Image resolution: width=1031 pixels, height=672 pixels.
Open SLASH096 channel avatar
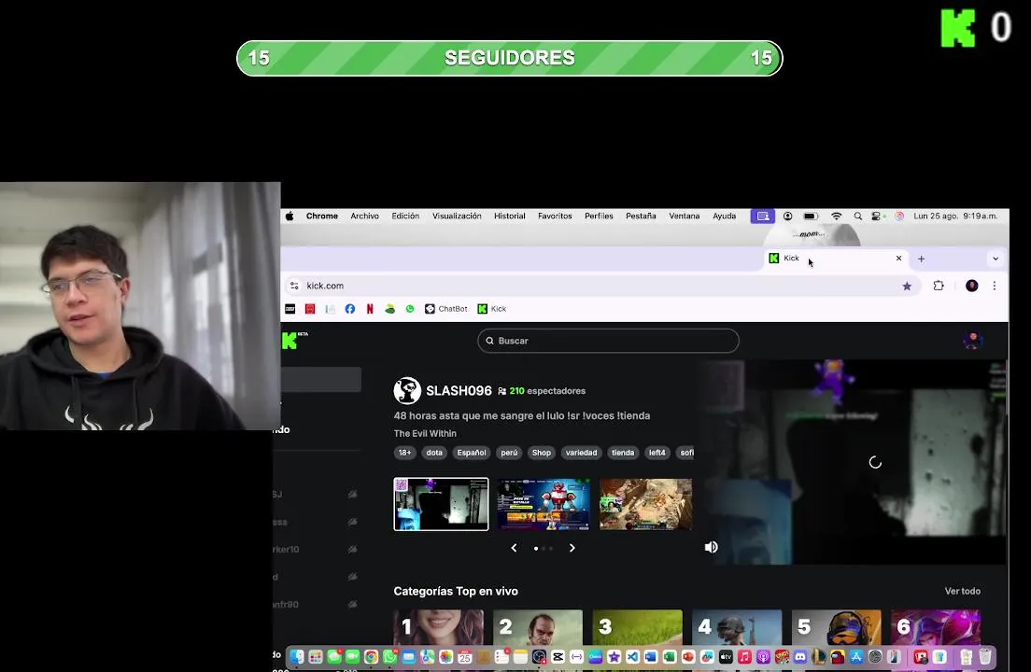[407, 391]
